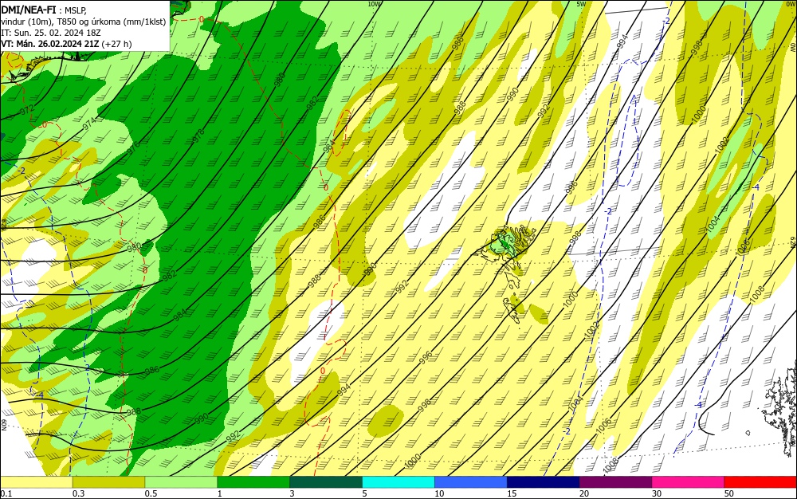Click the light green 0.5–1 legend swatch
Image resolution: width=797 pixels, height=499 pixels.
point(182,483)
